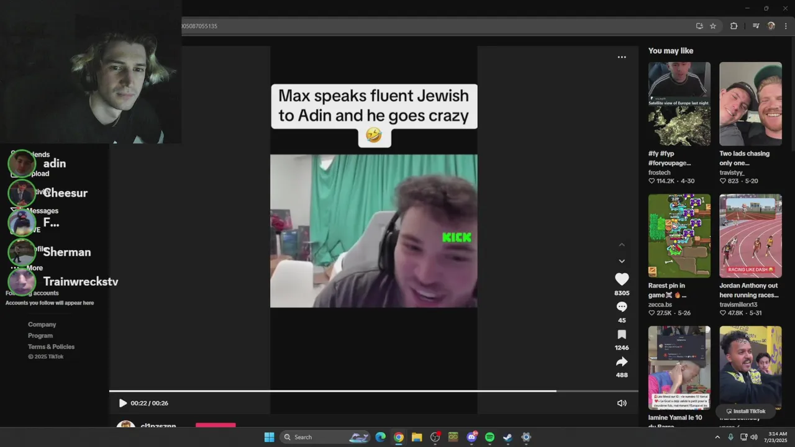Click the main TikTok video frame
Image resolution: width=795 pixels, height=447 pixels.
373,231
